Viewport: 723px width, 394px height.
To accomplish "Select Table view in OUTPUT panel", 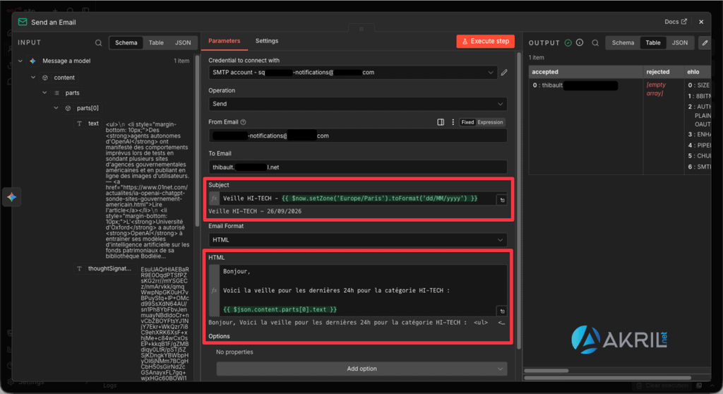I will point(653,42).
